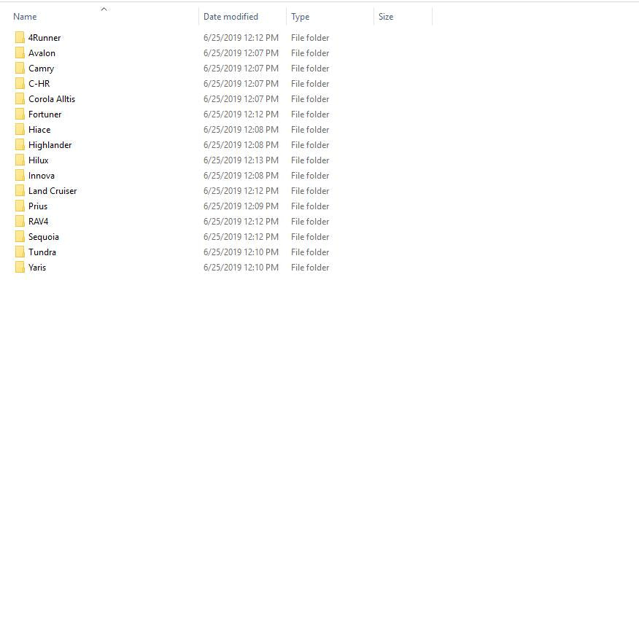Select the Hilux folder icon
Screen dimensions: 639x638
click(x=20, y=160)
